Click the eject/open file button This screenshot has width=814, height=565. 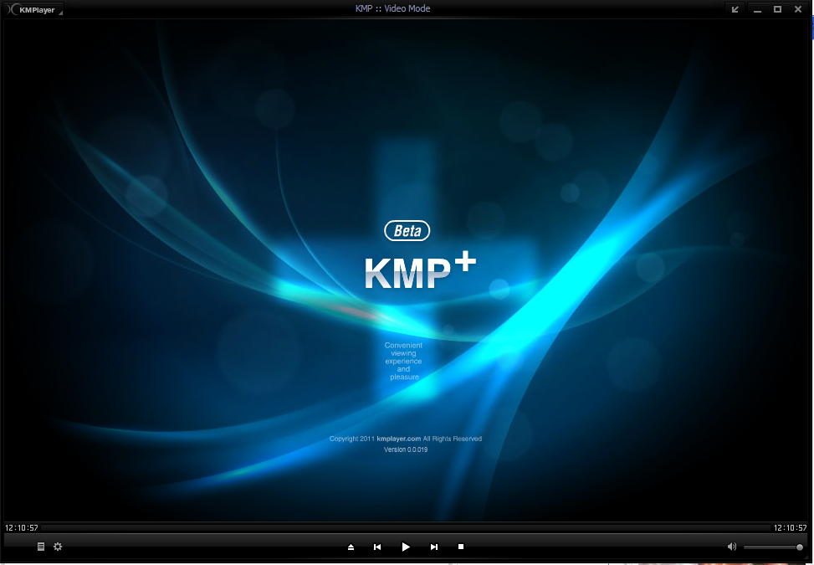tap(351, 547)
